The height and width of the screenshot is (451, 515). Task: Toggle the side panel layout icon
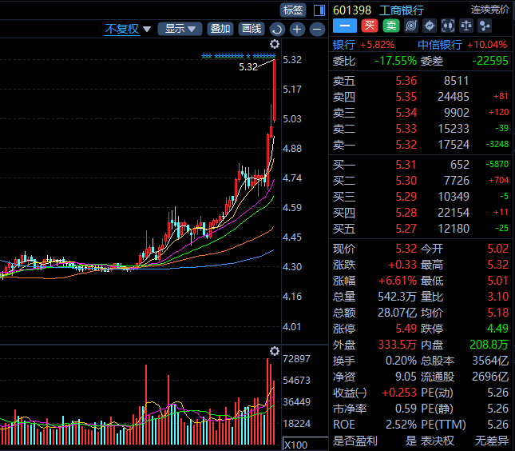pyautogui.click(x=319, y=10)
